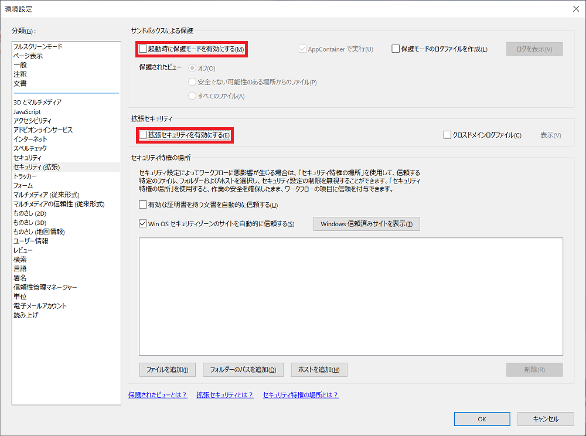This screenshot has width=586, height=436.
Task: Select アクセシビリティ category
Action: [x=32, y=121]
